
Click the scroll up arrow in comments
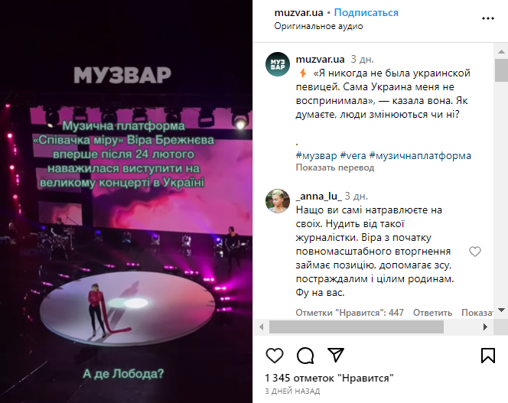[x=501, y=51]
